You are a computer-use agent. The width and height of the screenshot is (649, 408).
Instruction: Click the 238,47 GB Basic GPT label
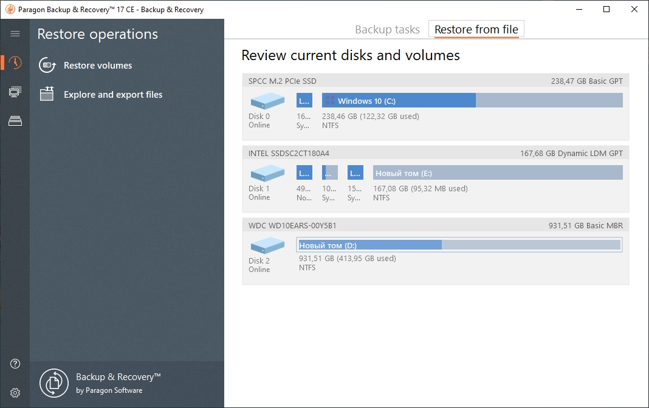click(x=587, y=81)
